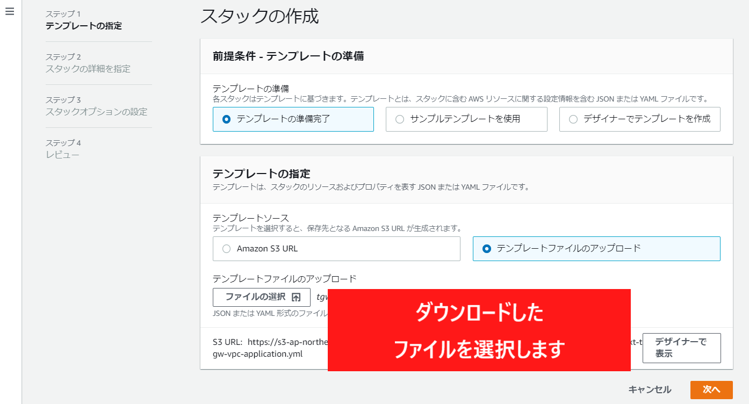The height and width of the screenshot is (404, 749).
Task: Click the selected file name beside ファイルの選択
Action: 321,297
